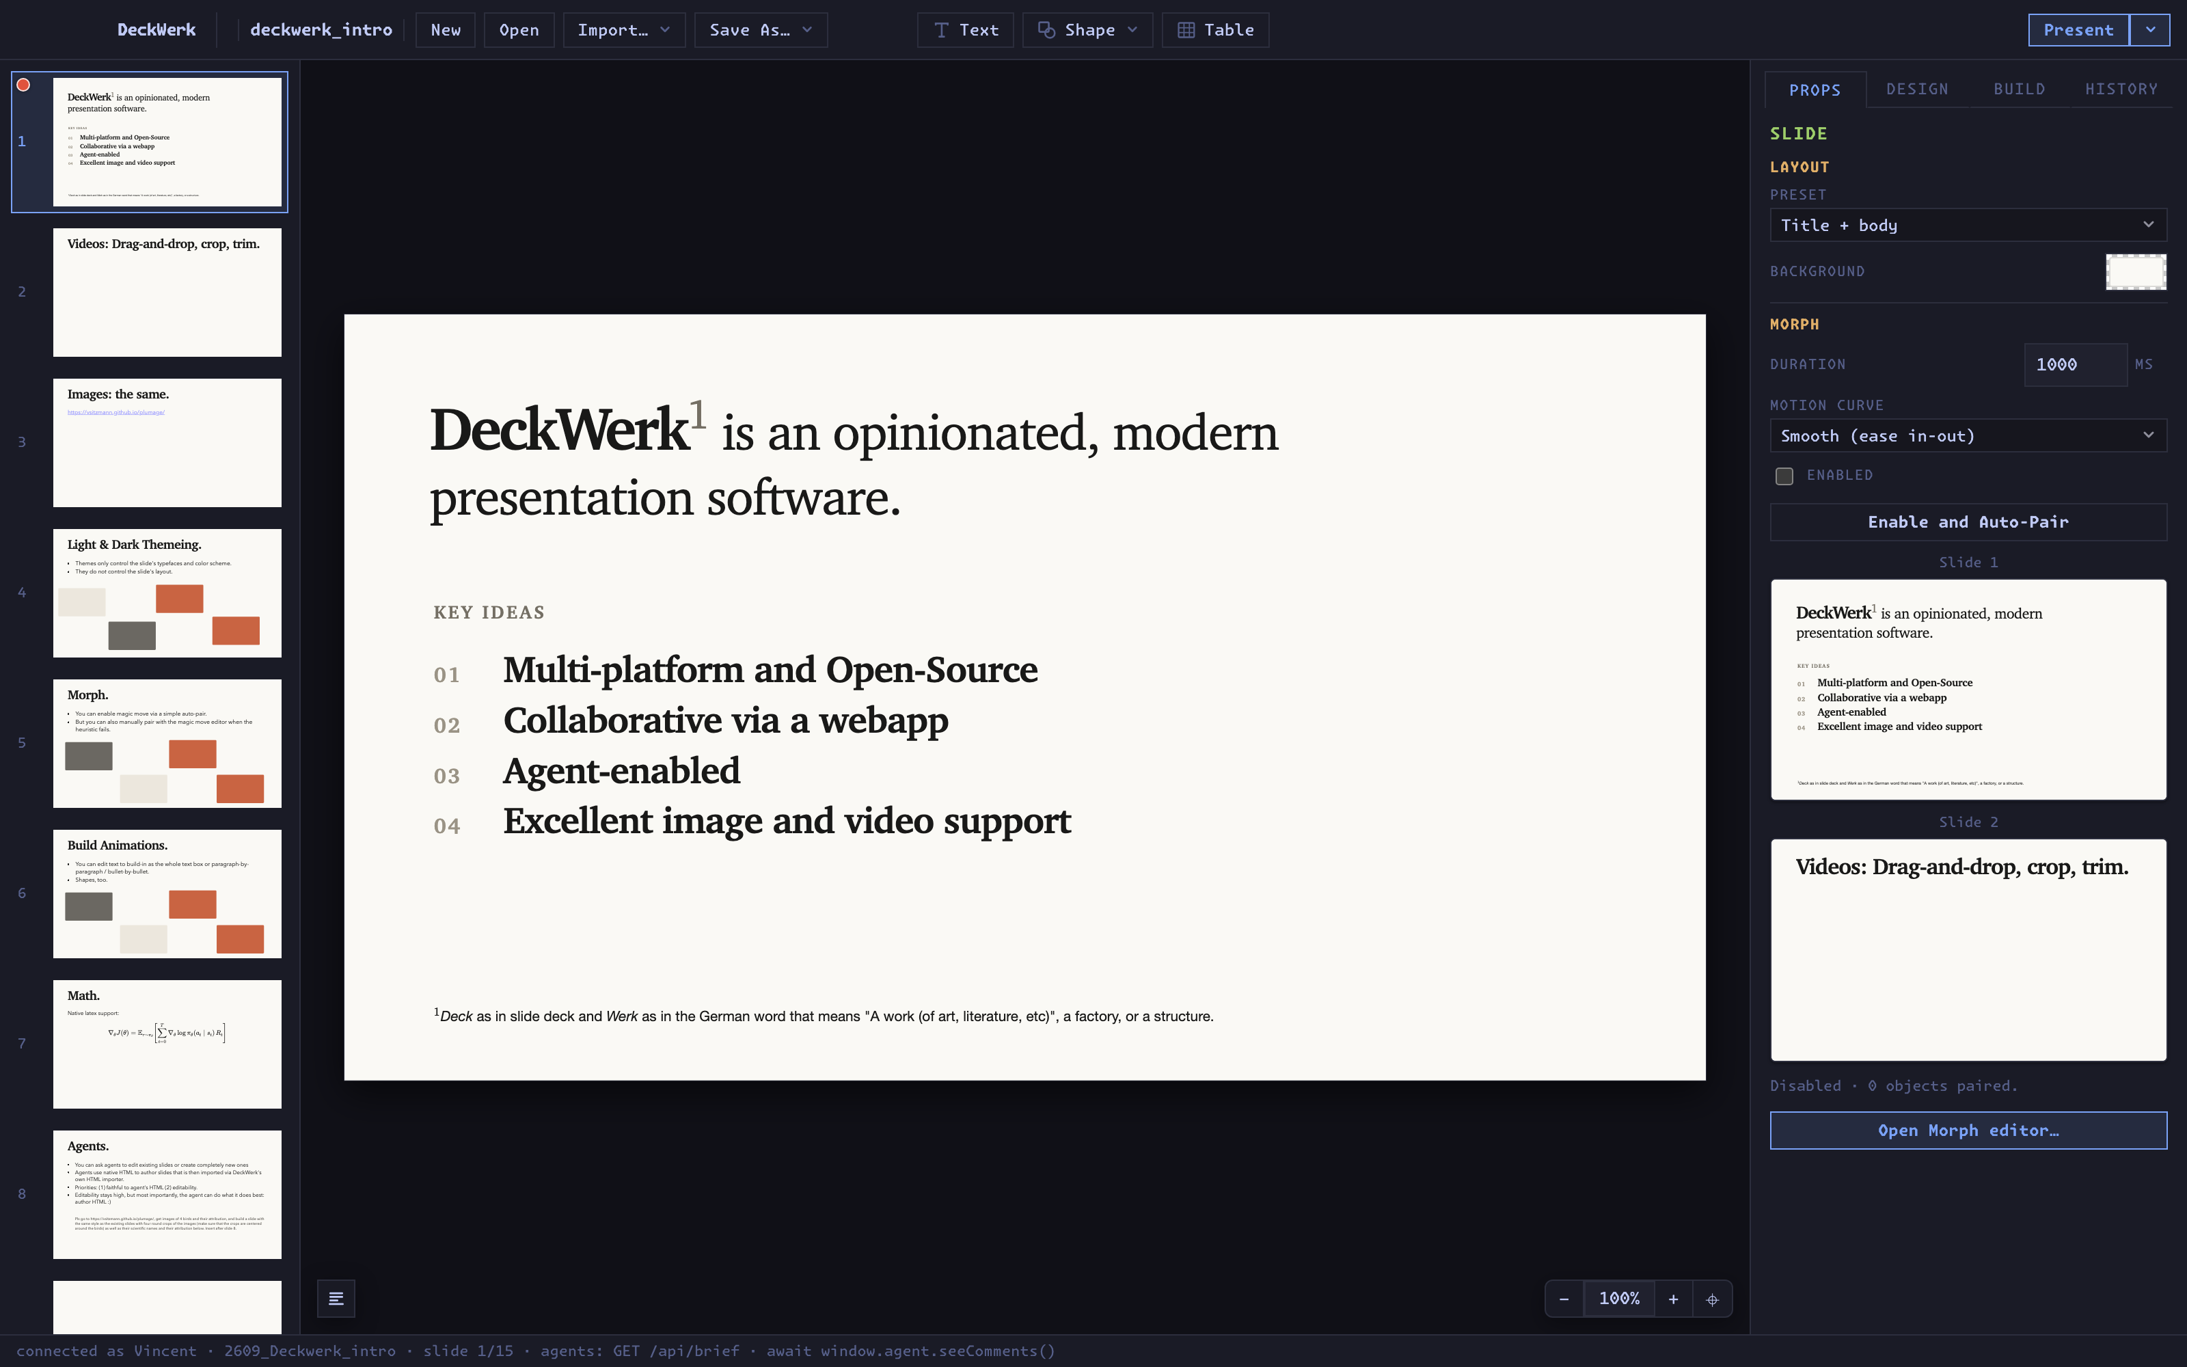This screenshot has width=2187, height=1367.
Task: Expand the Save As… dropdown arrow
Action: pos(807,30)
